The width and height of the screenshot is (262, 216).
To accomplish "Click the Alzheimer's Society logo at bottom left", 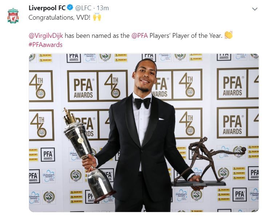I will click(34, 197).
